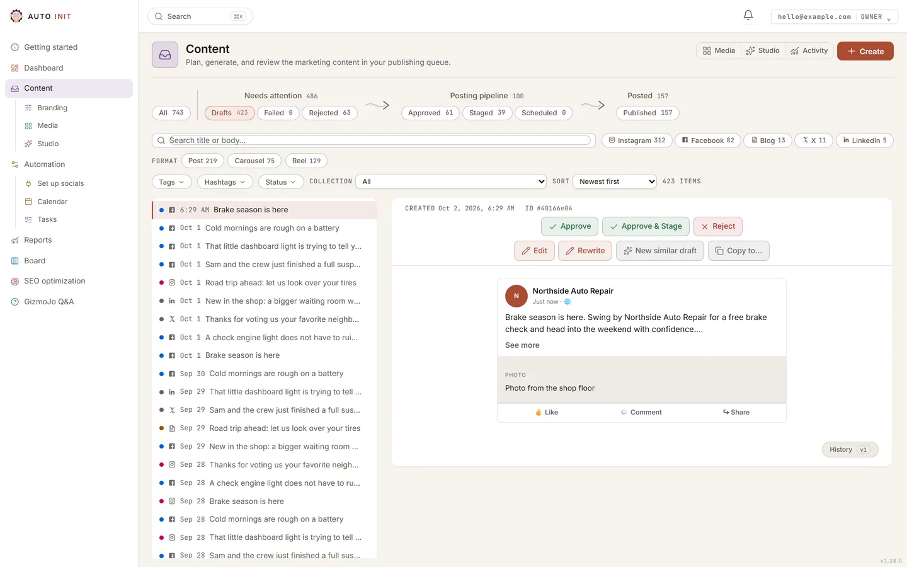Approve the selected draft
This screenshot has height=567, width=907.
570,226
